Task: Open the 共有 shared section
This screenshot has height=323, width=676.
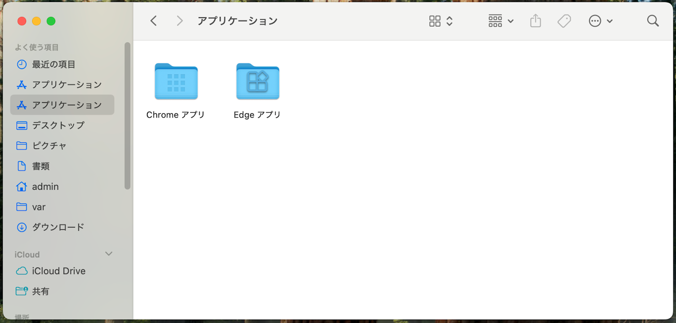Action: pos(40,291)
